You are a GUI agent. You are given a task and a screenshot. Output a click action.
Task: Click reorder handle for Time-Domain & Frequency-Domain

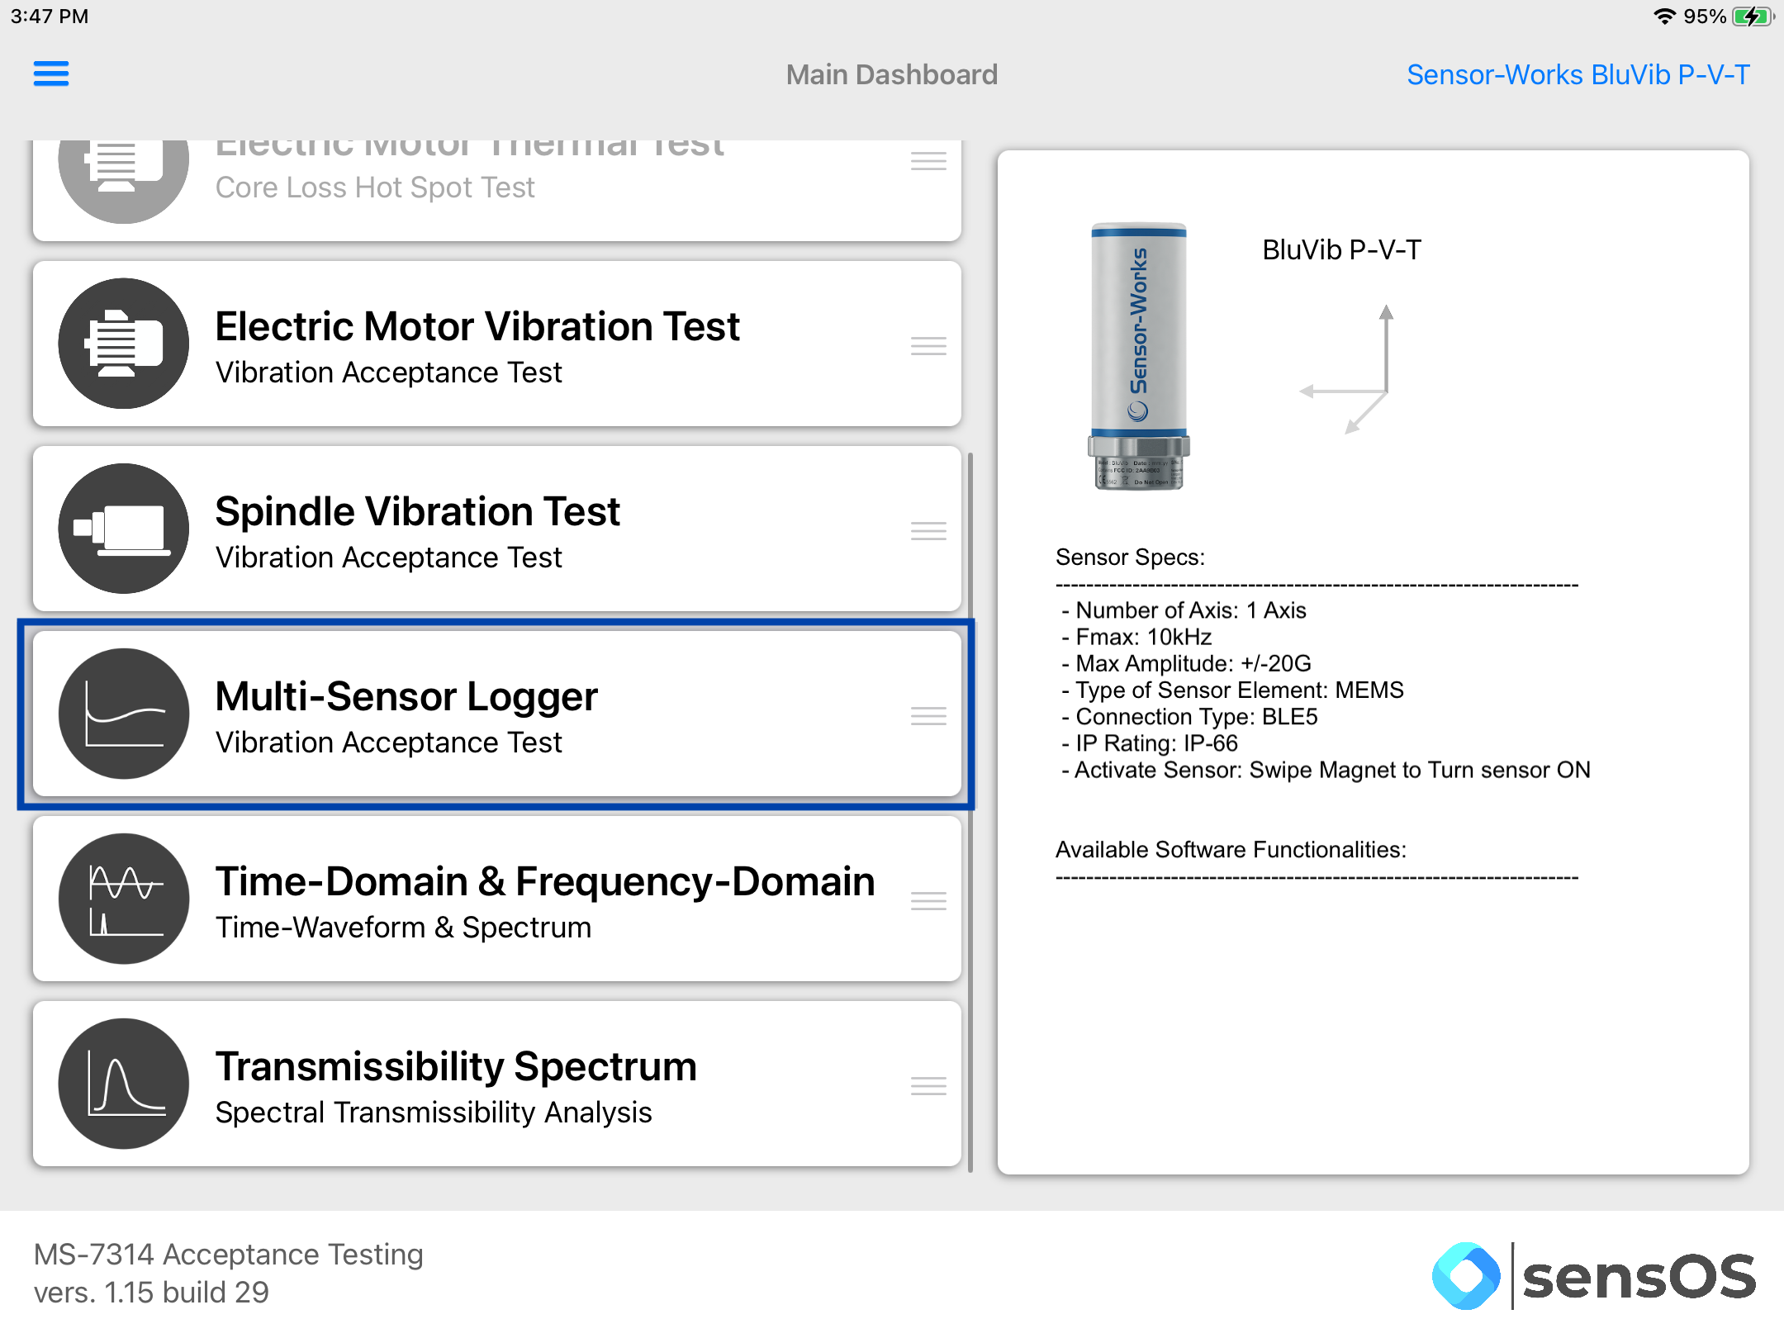[x=928, y=901]
